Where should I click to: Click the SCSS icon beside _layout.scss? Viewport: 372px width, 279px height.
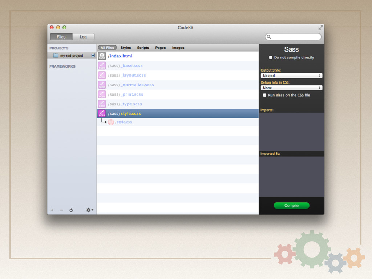tap(102, 75)
